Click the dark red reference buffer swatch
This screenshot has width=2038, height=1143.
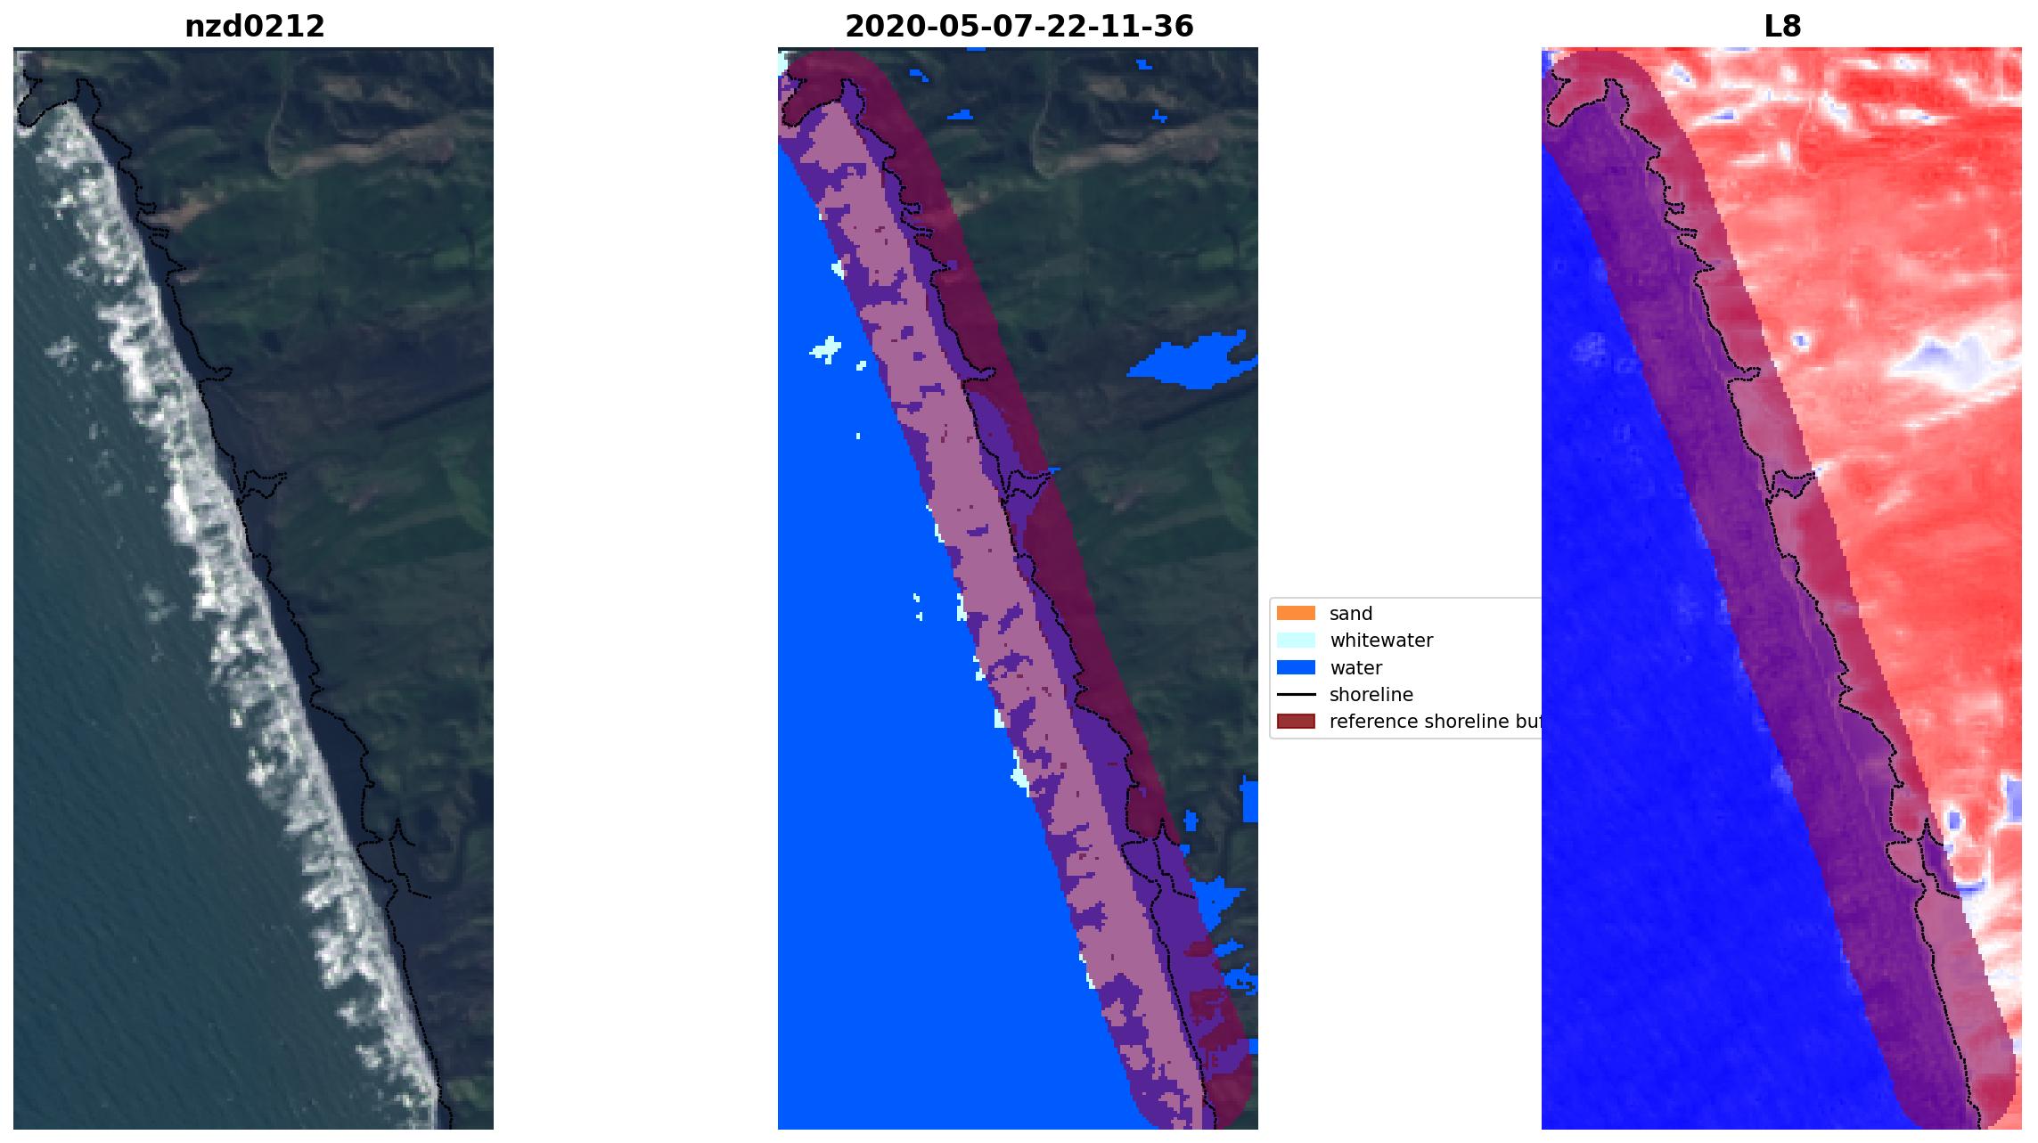[x=1295, y=721]
